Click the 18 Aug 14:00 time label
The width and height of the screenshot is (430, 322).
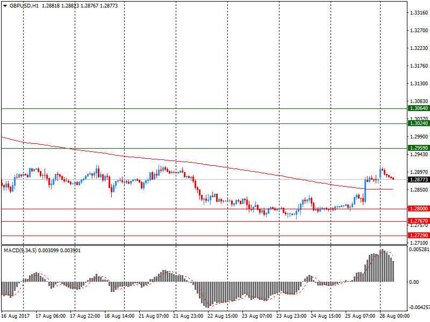[x=119, y=316]
